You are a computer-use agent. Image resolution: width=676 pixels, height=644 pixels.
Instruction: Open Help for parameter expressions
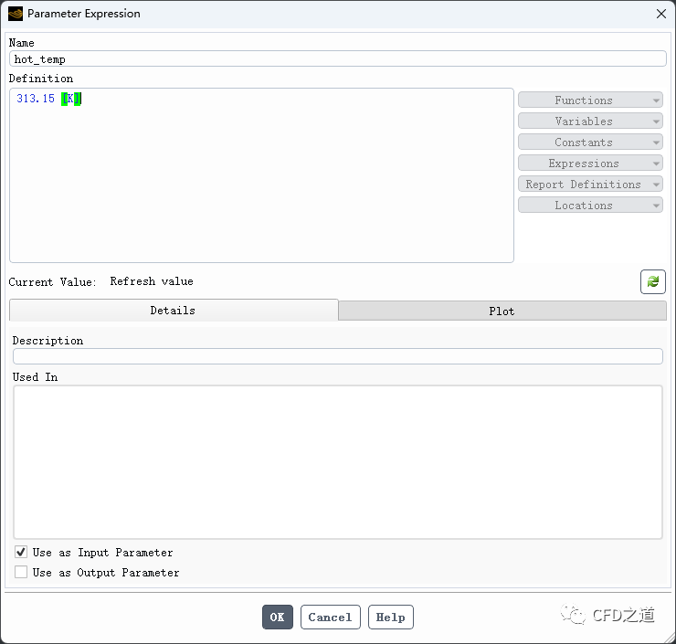[391, 617]
